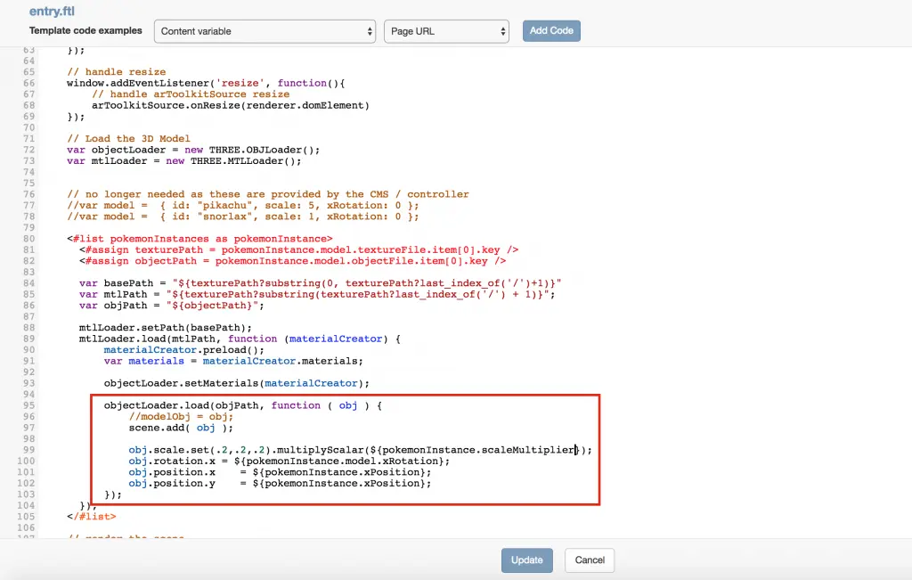Click the 'var basePath' code line

click(319, 283)
